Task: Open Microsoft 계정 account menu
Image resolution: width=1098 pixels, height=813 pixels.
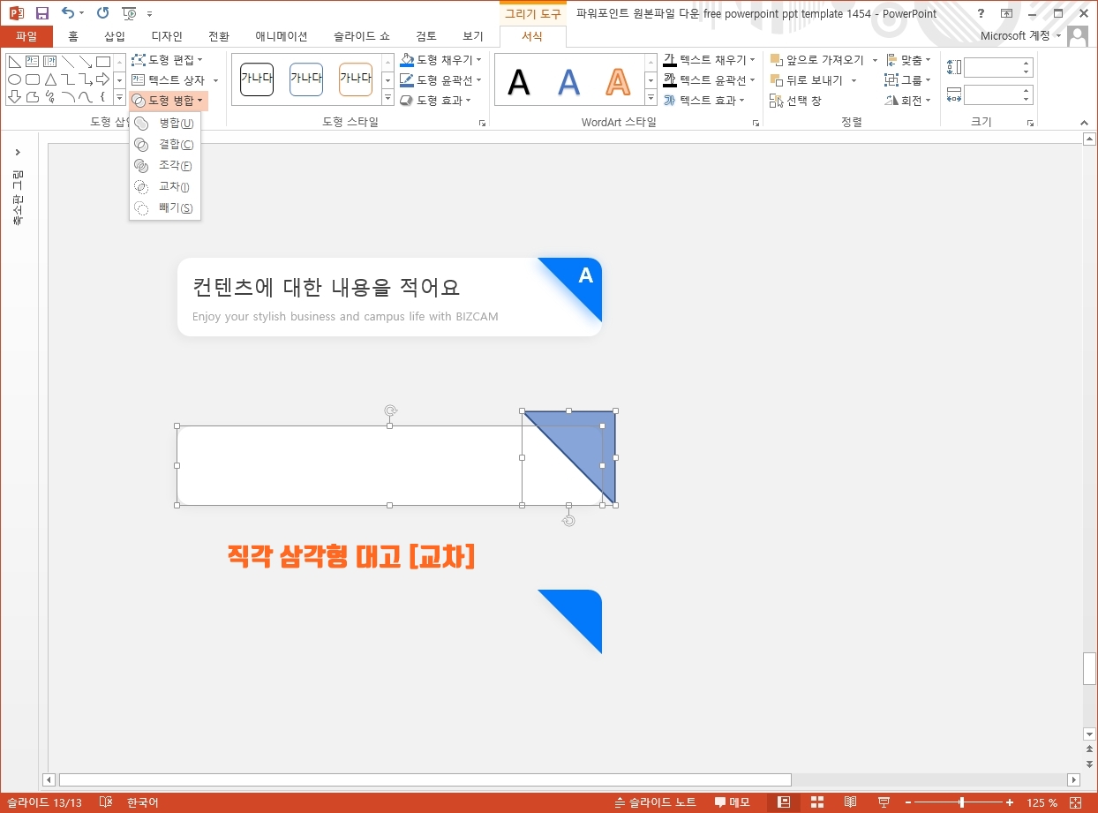Action: [1021, 36]
